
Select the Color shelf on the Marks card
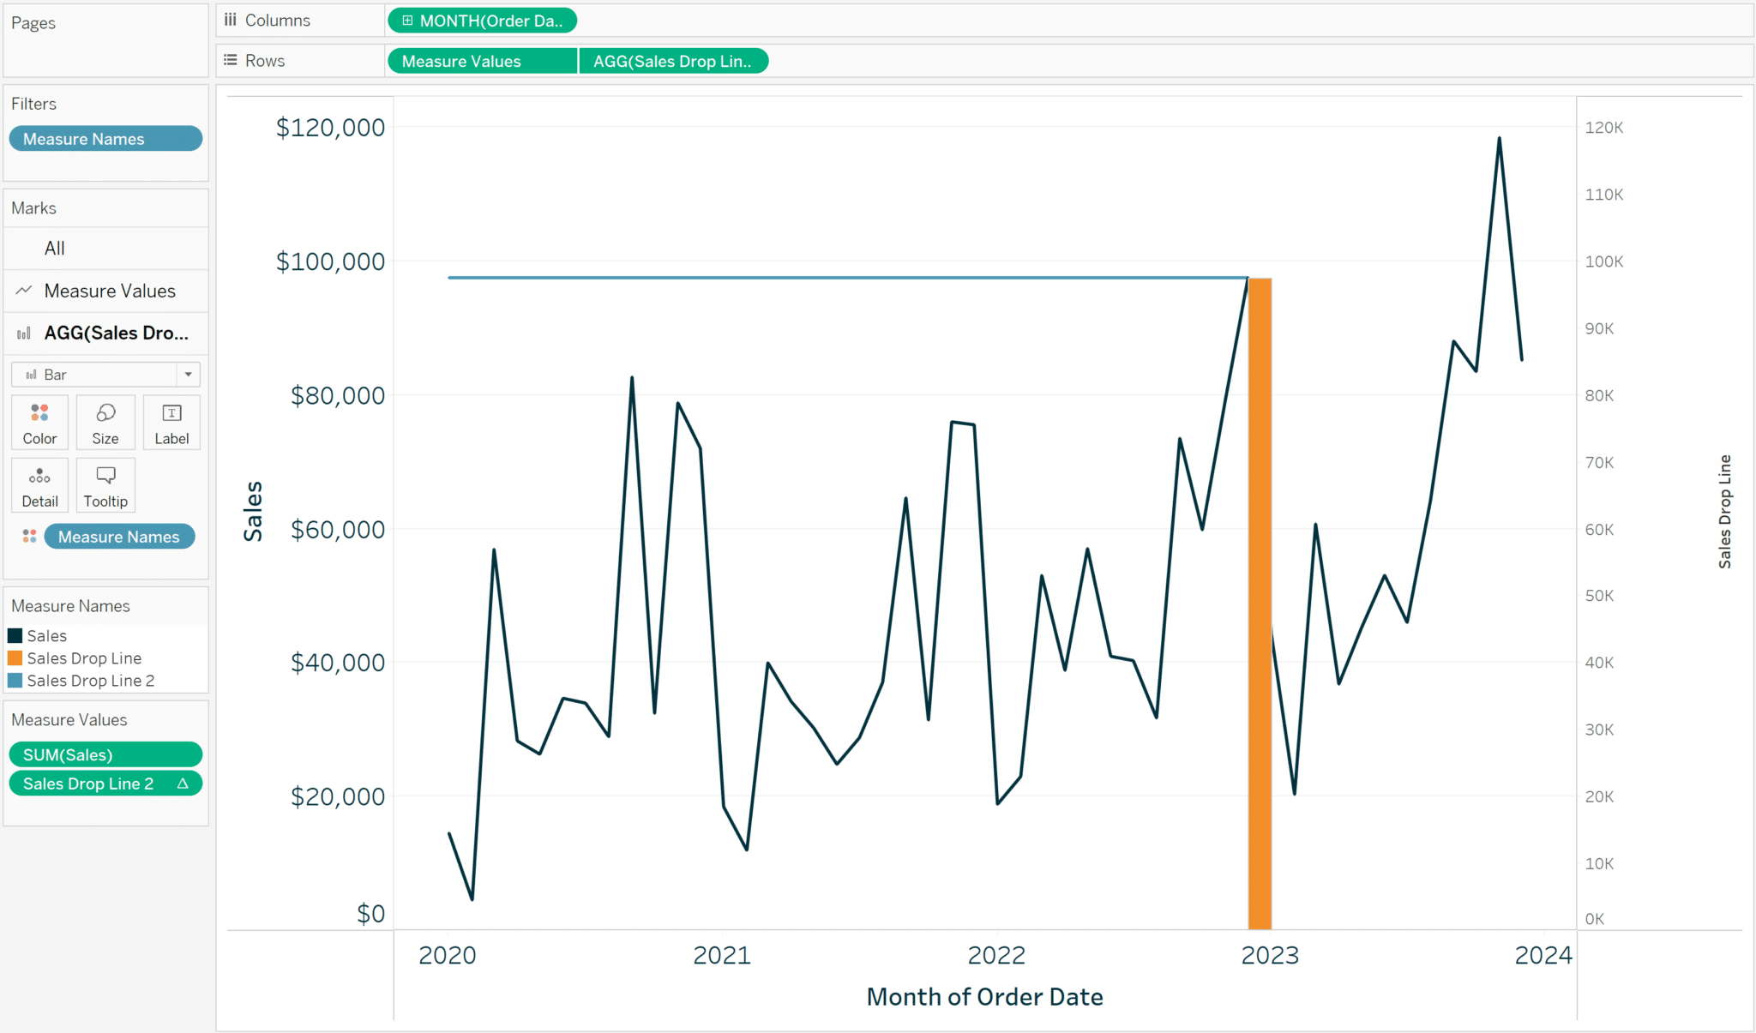coord(39,422)
